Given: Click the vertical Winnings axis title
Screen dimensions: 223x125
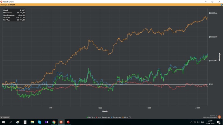Looking at the screenshot, I should click(219, 57).
